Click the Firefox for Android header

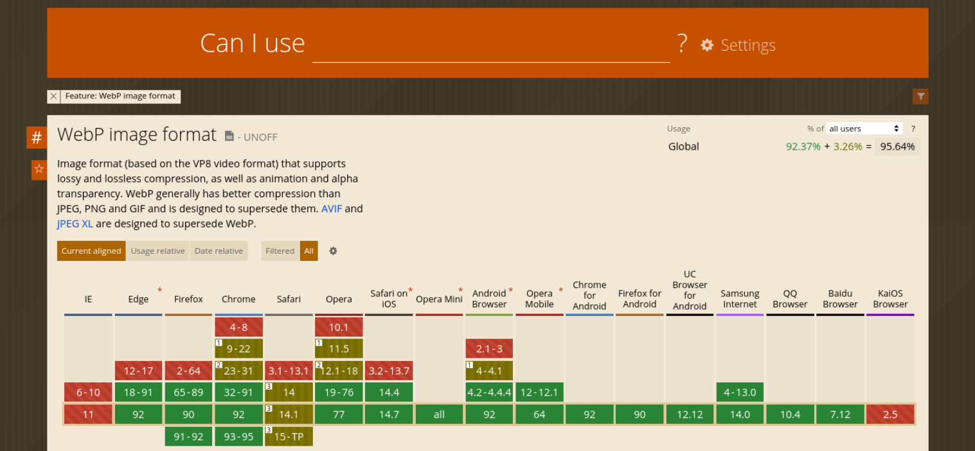click(x=640, y=299)
